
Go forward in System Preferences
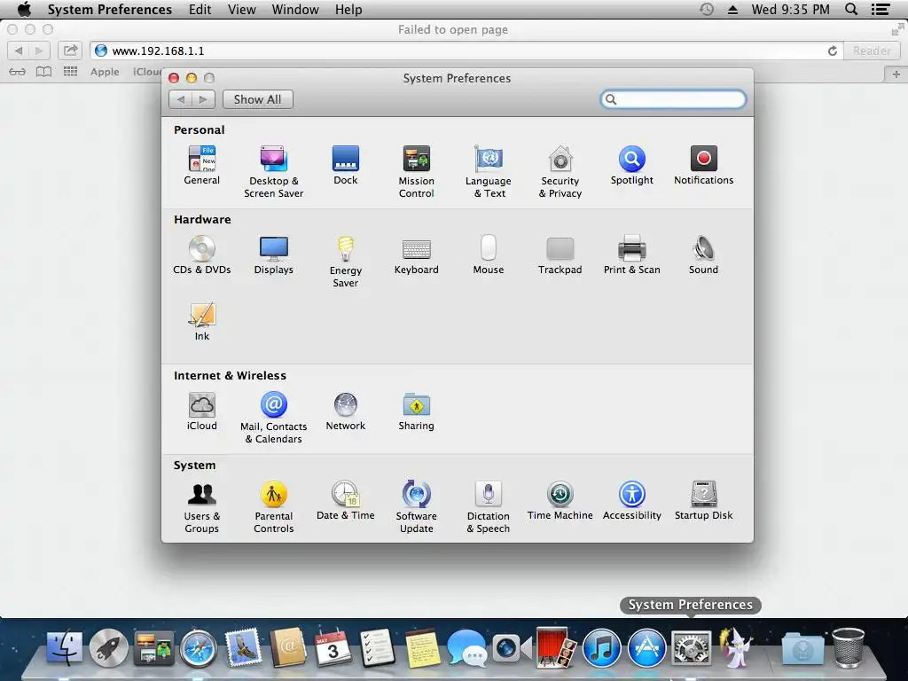pyautogui.click(x=203, y=99)
